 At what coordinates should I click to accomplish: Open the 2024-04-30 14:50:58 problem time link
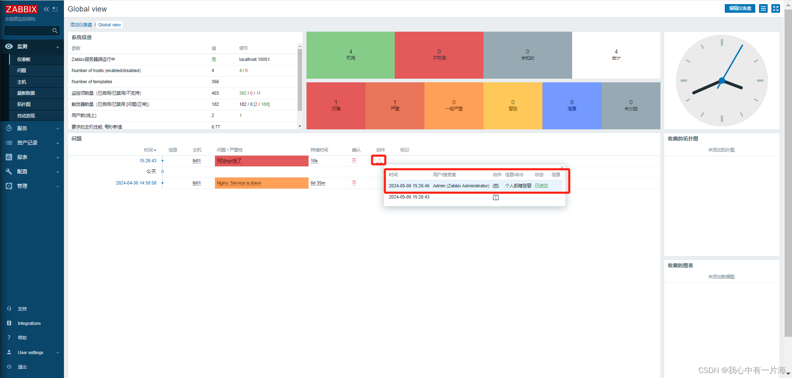point(136,183)
